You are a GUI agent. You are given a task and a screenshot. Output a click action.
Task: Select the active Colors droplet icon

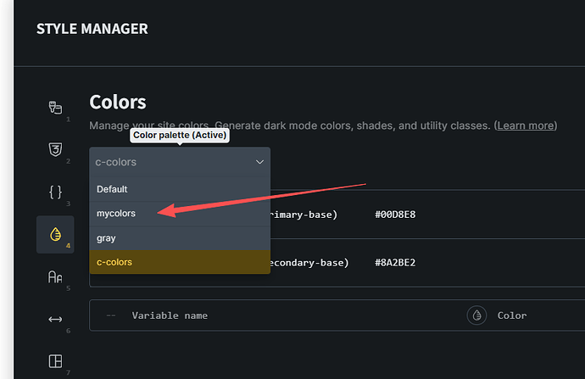coord(54,235)
